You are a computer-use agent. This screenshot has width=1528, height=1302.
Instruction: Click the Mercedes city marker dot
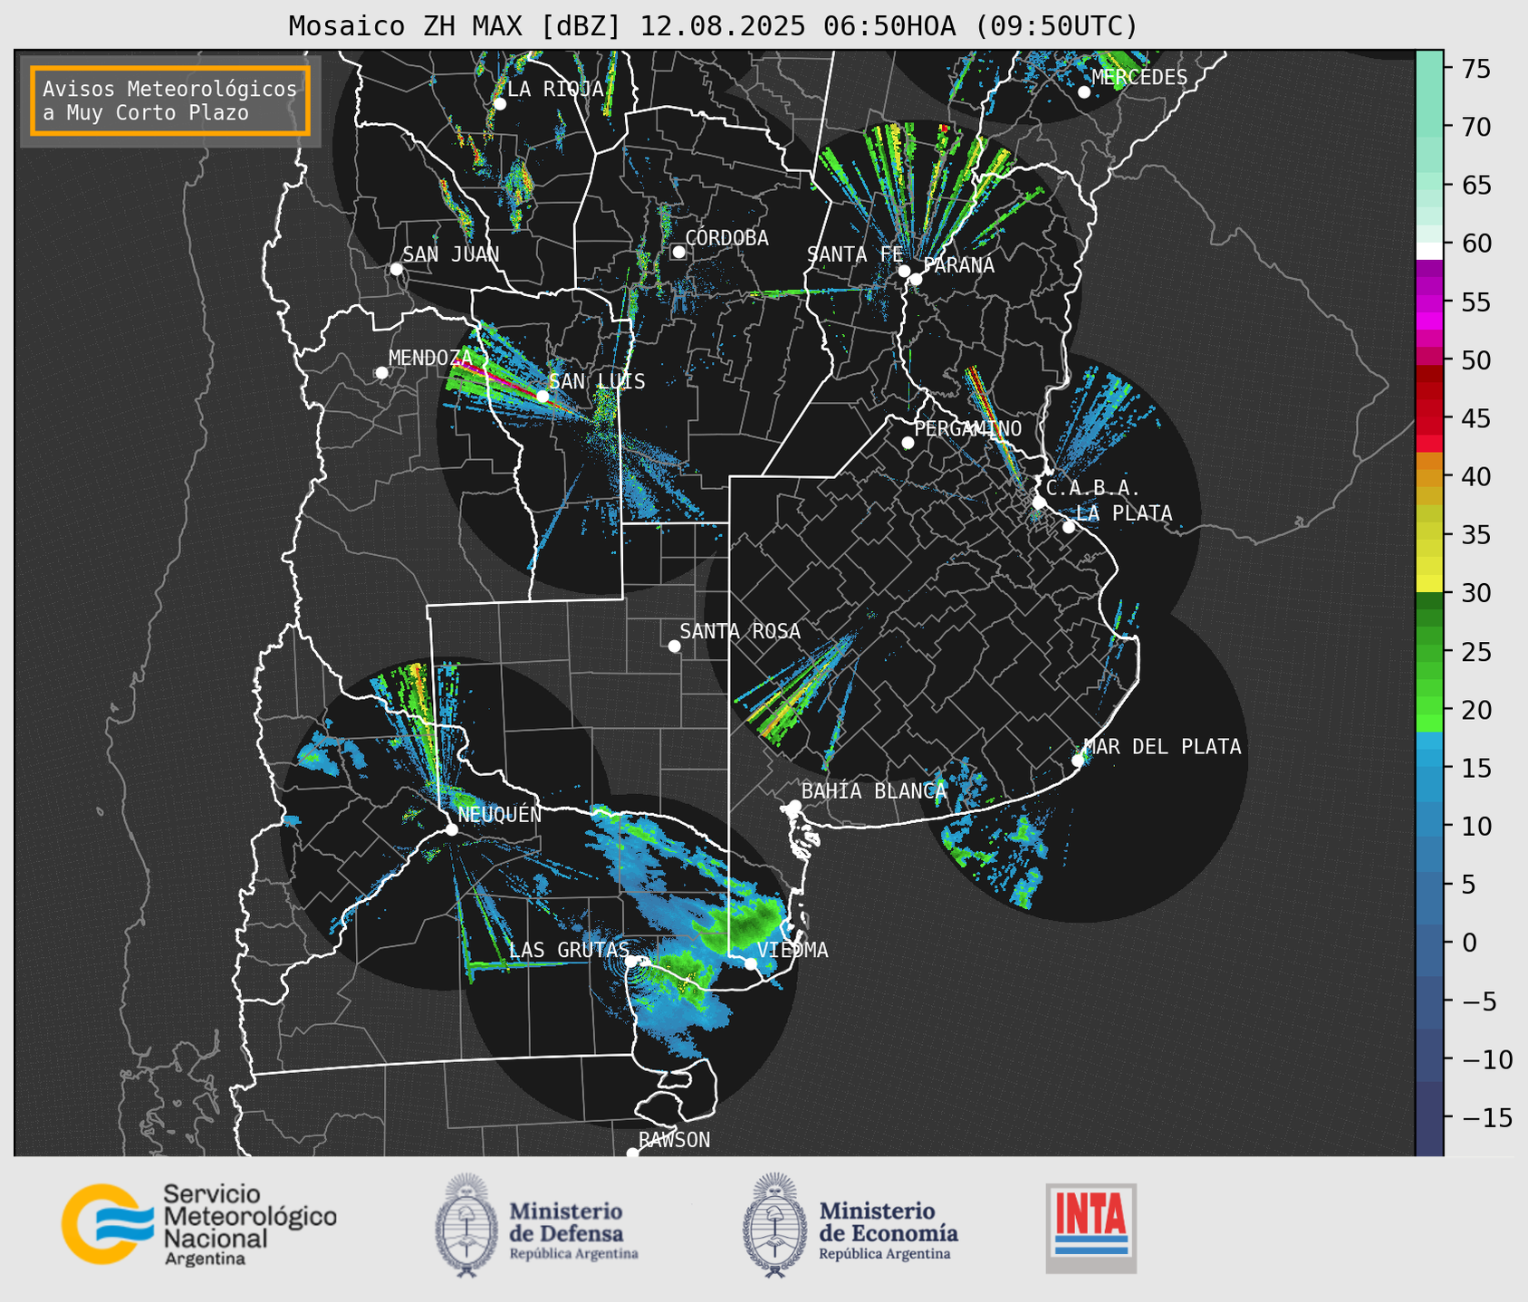click(x=1084, y=92)
